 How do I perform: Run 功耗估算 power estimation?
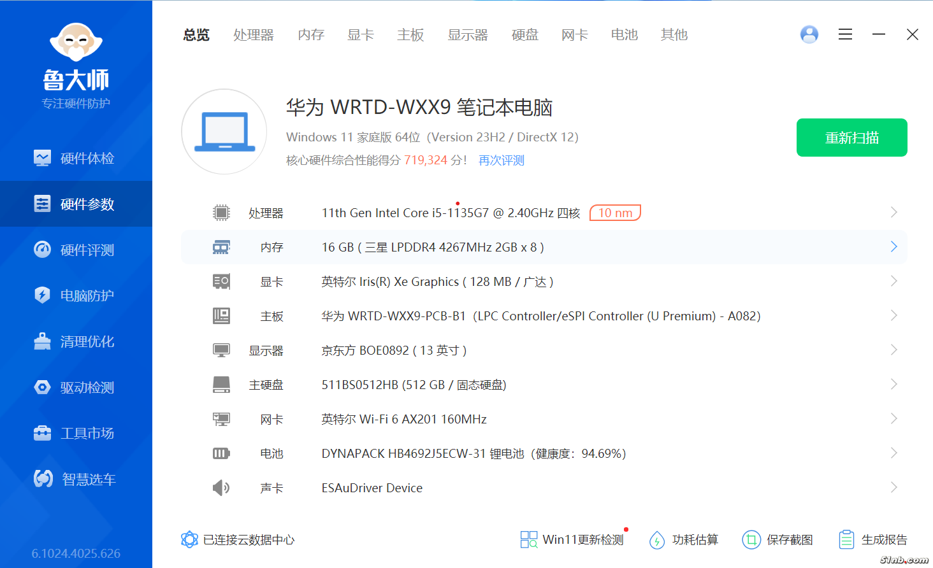point(684,540)
